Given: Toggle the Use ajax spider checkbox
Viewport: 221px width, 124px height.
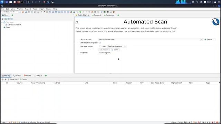Looking at the screenshot, I should (x=100, y=46).
